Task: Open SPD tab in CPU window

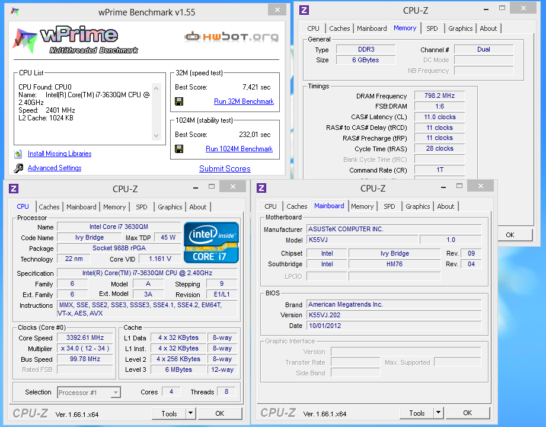Action: point(141,207)
